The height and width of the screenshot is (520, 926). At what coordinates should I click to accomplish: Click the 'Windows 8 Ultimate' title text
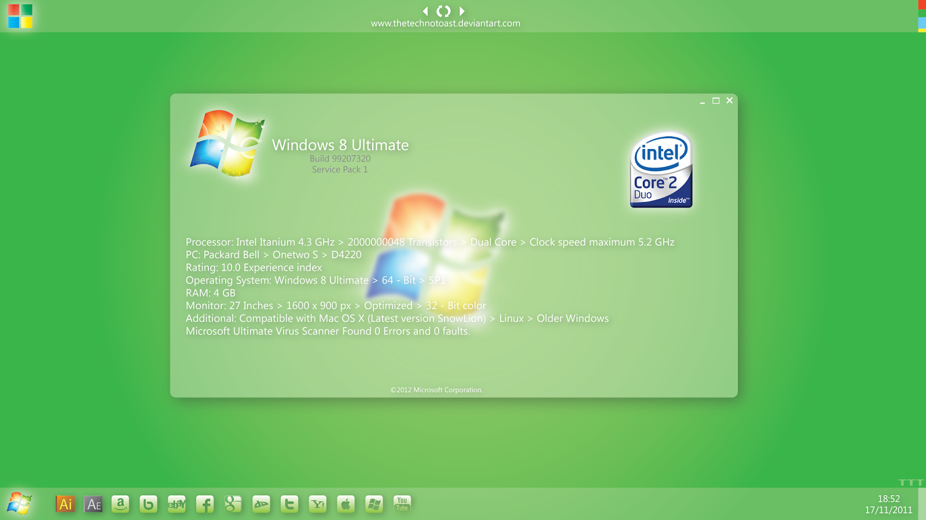[340, 145]
